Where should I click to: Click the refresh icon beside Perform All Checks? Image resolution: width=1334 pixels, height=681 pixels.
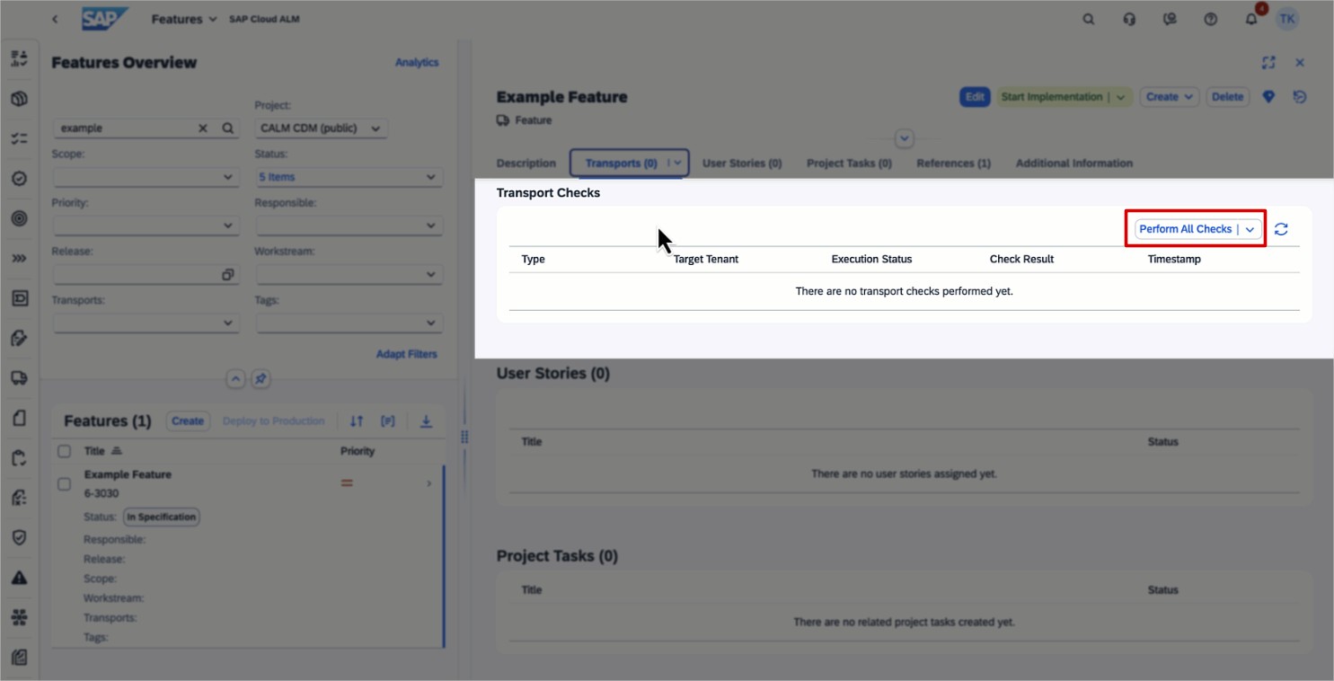1281,229
